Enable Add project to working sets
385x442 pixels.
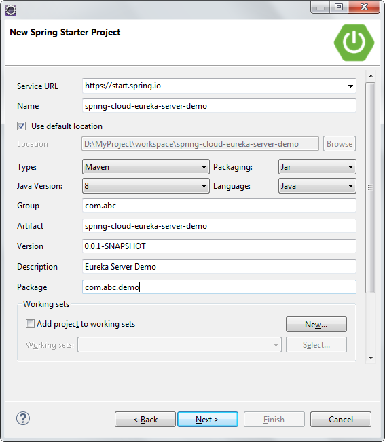30,324
